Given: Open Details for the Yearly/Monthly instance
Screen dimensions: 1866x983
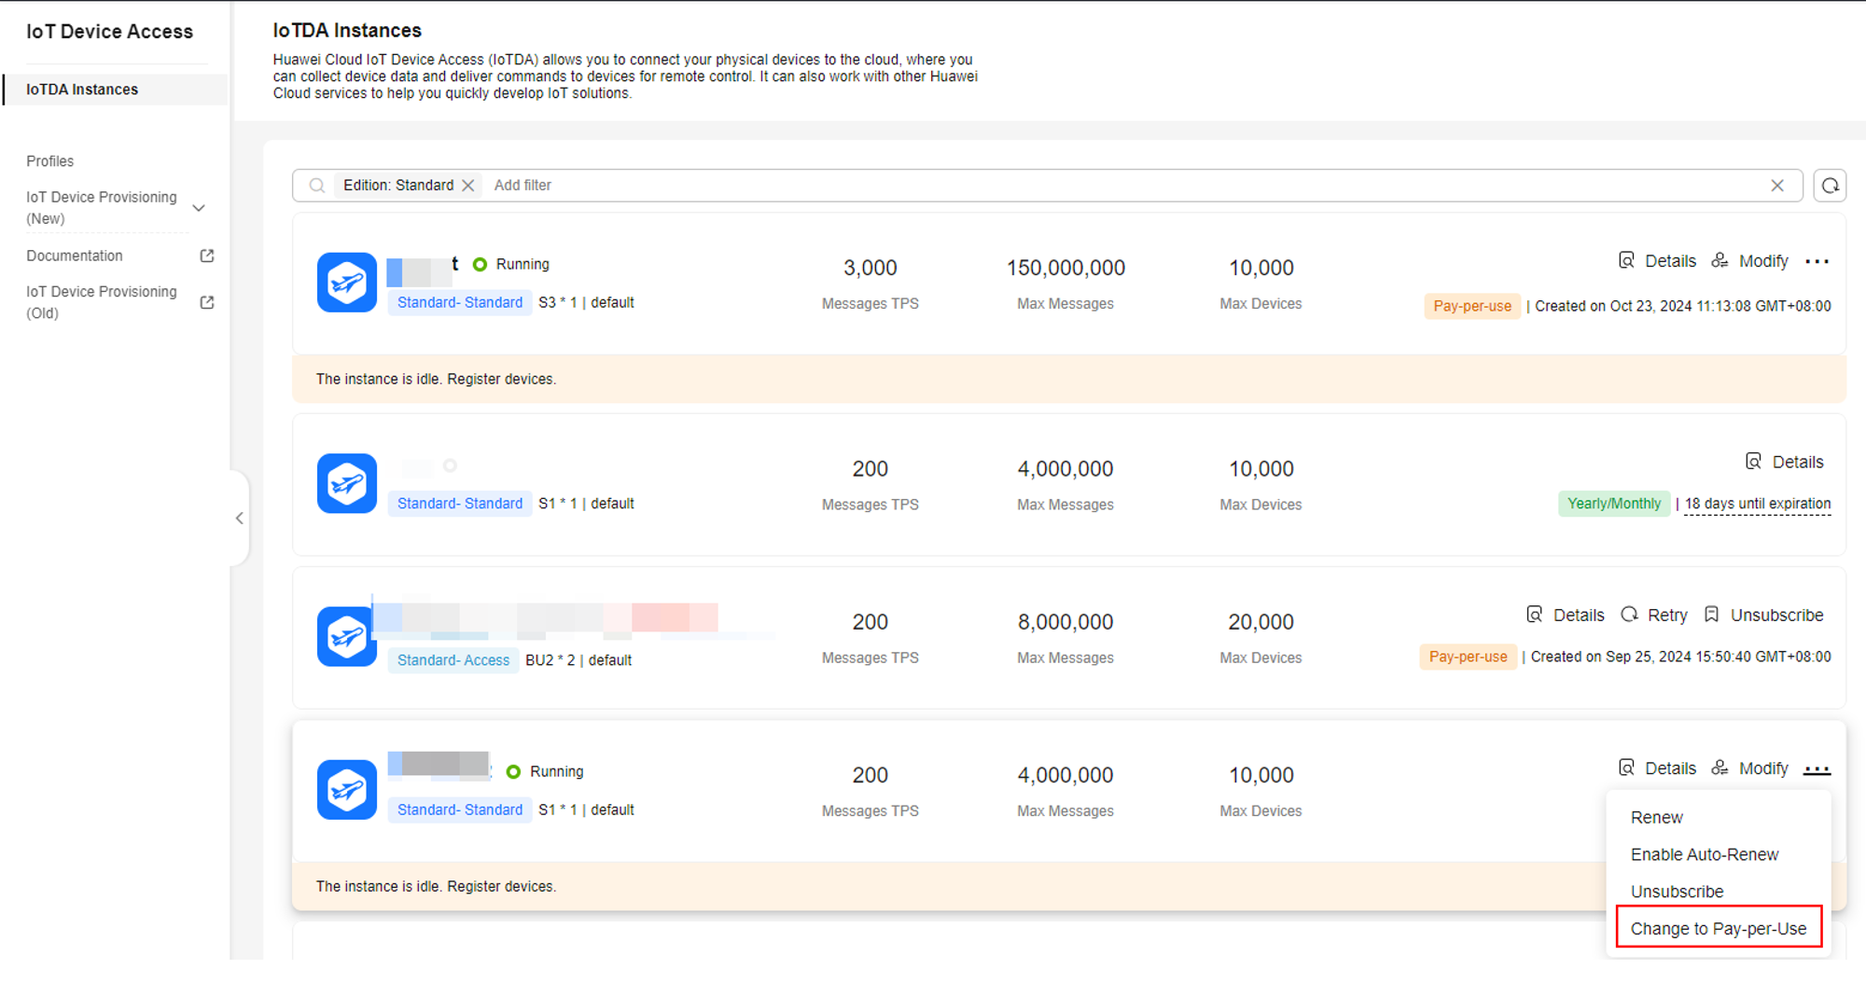Looking at the screenshot, I should coord(1784,462).
